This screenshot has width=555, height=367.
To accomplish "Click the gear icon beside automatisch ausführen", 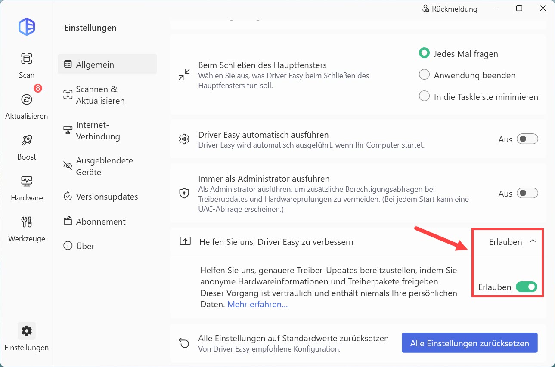I will tap(184, 139).
